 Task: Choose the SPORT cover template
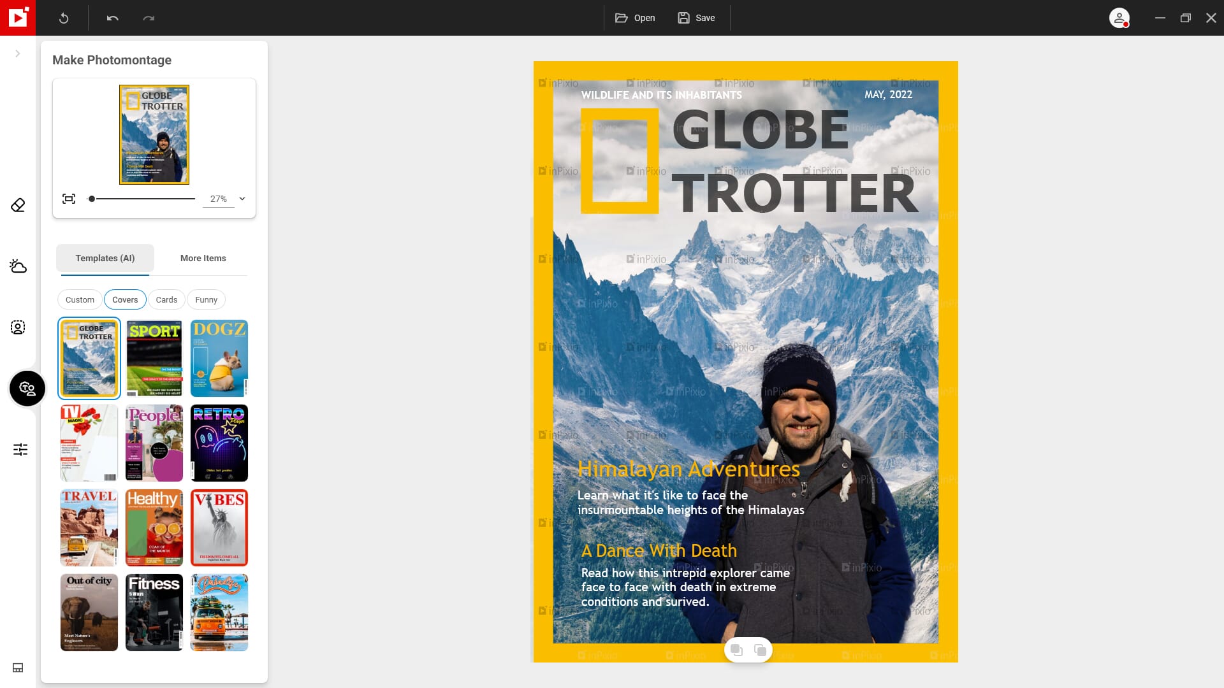[154, 358]
